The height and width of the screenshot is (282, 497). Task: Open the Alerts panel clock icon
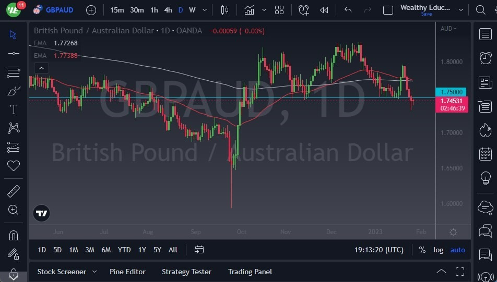pos(486,58)
